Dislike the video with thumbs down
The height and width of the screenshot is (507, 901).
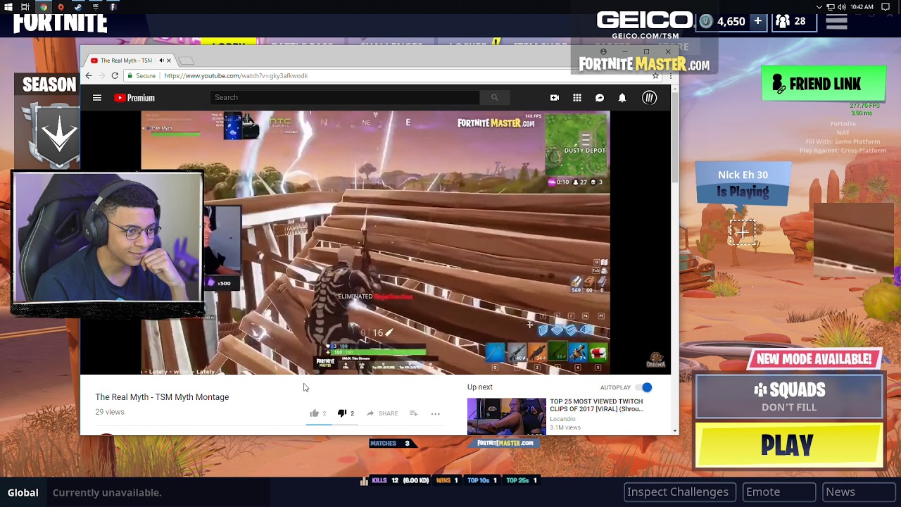pyautogui.click(x=342, y=413)
